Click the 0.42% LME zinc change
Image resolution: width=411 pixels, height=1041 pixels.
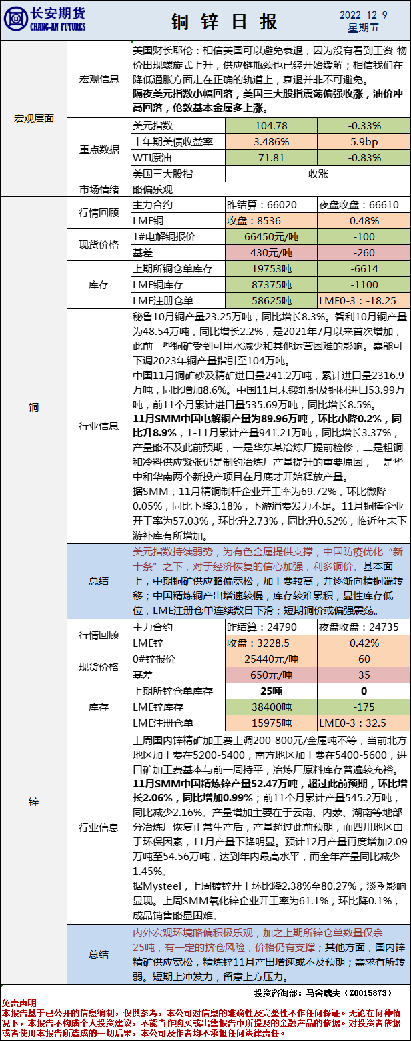click(x=364, y=643)
